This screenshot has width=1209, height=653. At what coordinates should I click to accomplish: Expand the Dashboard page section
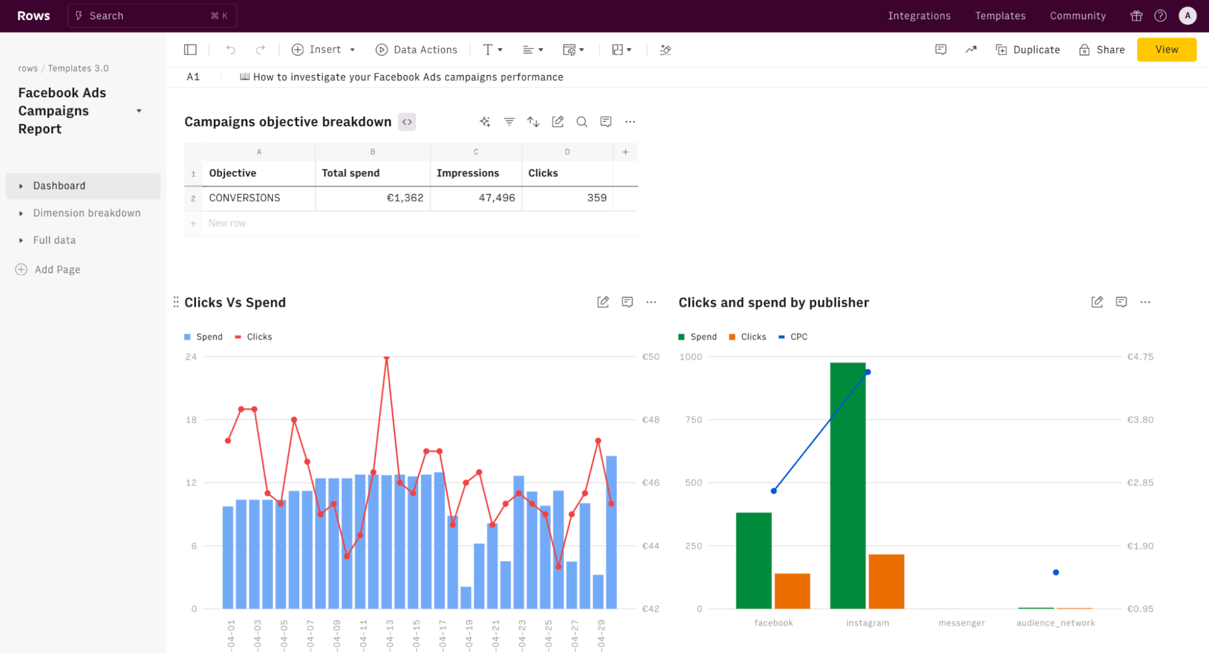[21, 186]
